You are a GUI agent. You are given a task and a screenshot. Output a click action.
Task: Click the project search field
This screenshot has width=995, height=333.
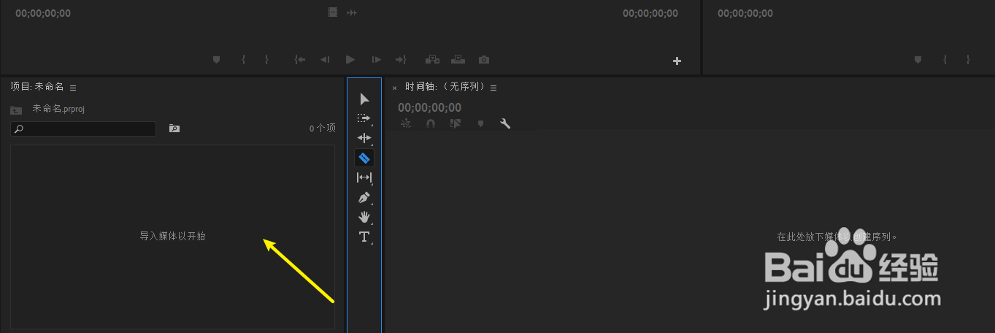coord(83,129)
